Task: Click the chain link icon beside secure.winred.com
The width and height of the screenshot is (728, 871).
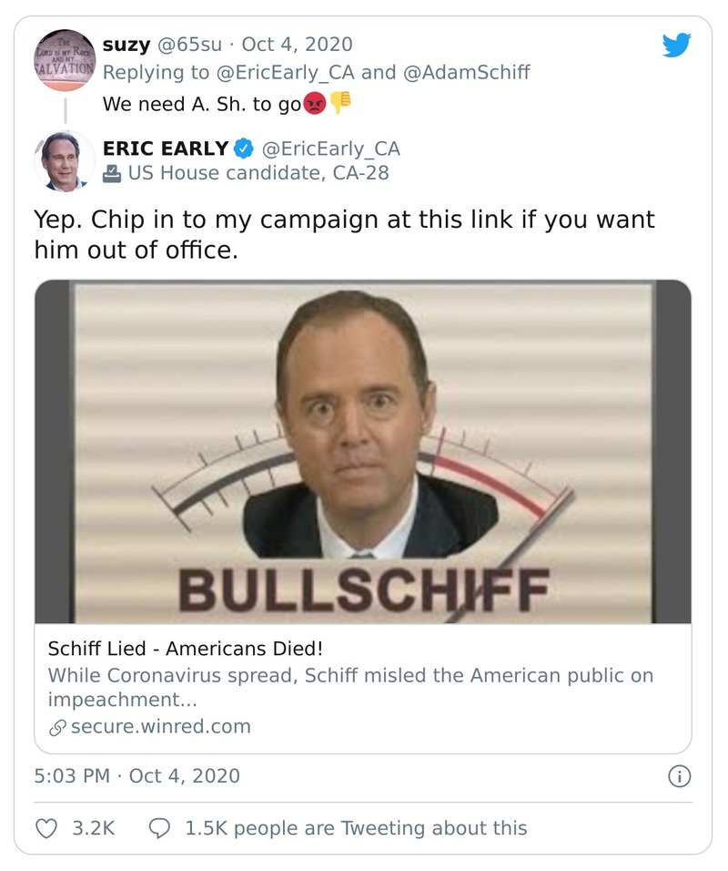Action: 56,727
